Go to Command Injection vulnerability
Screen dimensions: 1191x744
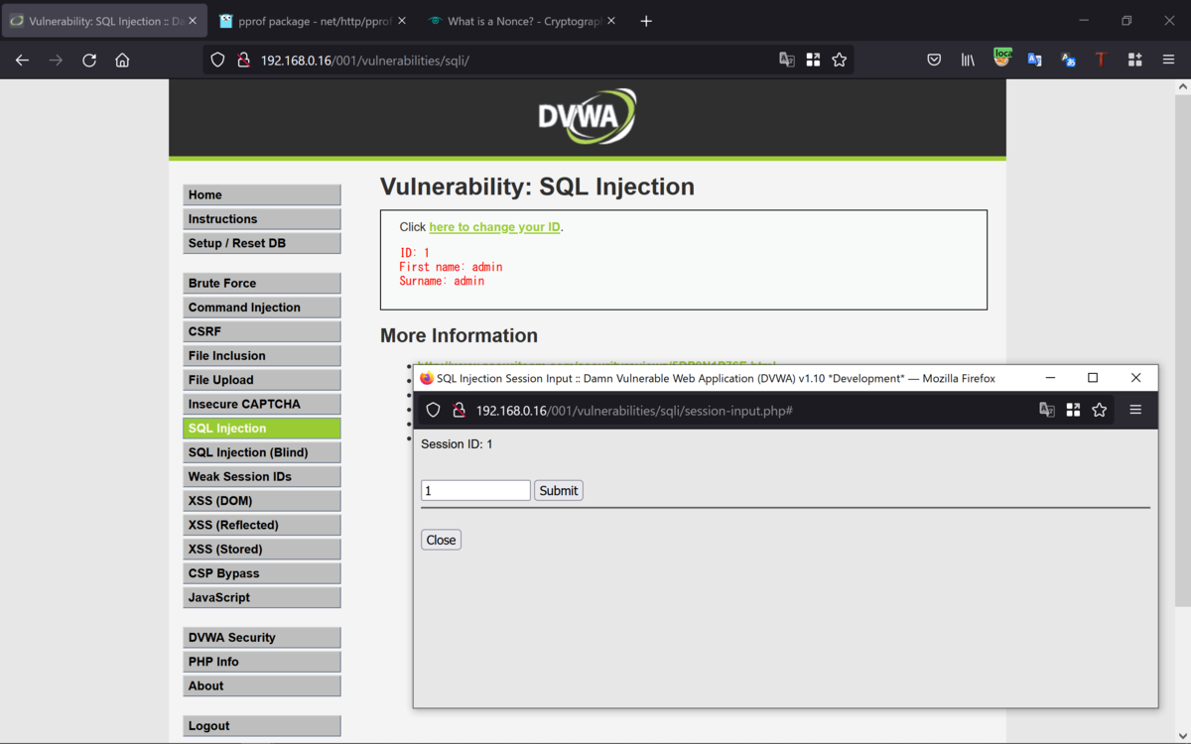[262, 308]
